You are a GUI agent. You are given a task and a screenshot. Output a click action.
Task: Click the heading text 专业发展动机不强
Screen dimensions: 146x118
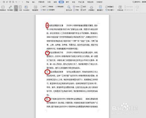coord(56,53)
